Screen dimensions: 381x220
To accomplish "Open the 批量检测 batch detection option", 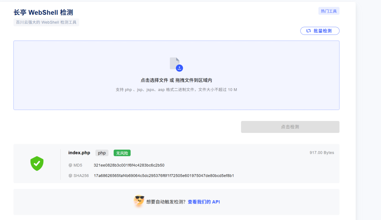I will pyautogui.click(x=320, y=31).
